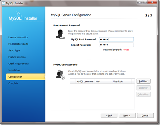
Task: Minimize the MySQL Installer window
Action: 139,2
